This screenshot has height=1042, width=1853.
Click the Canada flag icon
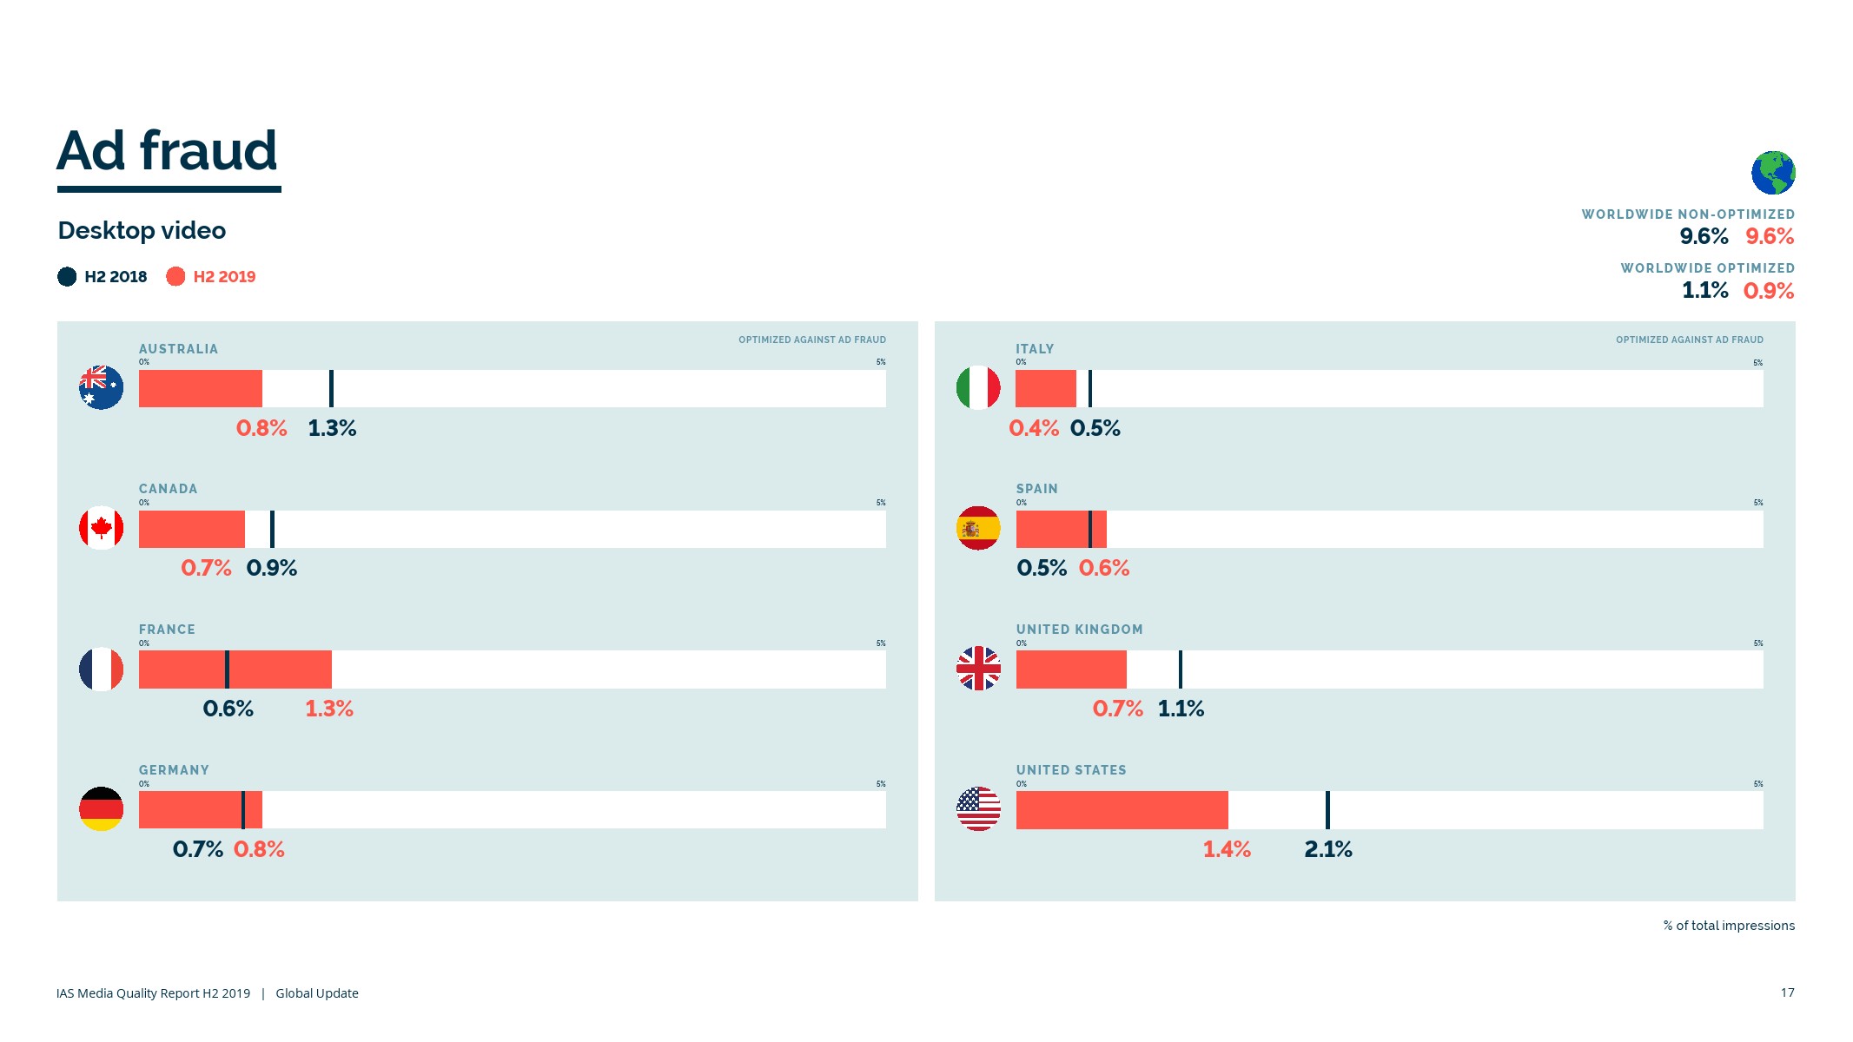pos(101,528)
